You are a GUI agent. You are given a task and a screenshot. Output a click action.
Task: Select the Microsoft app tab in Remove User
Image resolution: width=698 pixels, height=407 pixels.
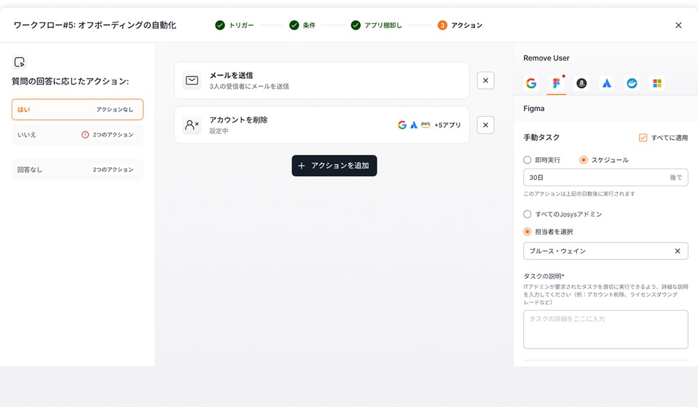(657, 83)
